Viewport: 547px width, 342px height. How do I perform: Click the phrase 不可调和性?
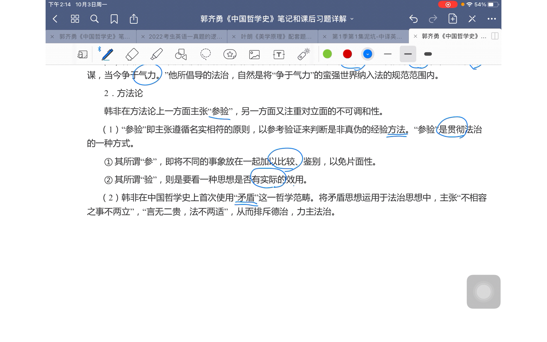click(358, 112)
